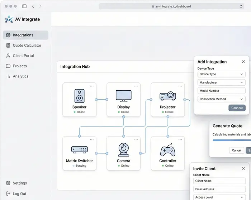Viewport: 251px width, 200px height.
Task: Click the quote calculation progress bar
Action: (x=232, y=140)
